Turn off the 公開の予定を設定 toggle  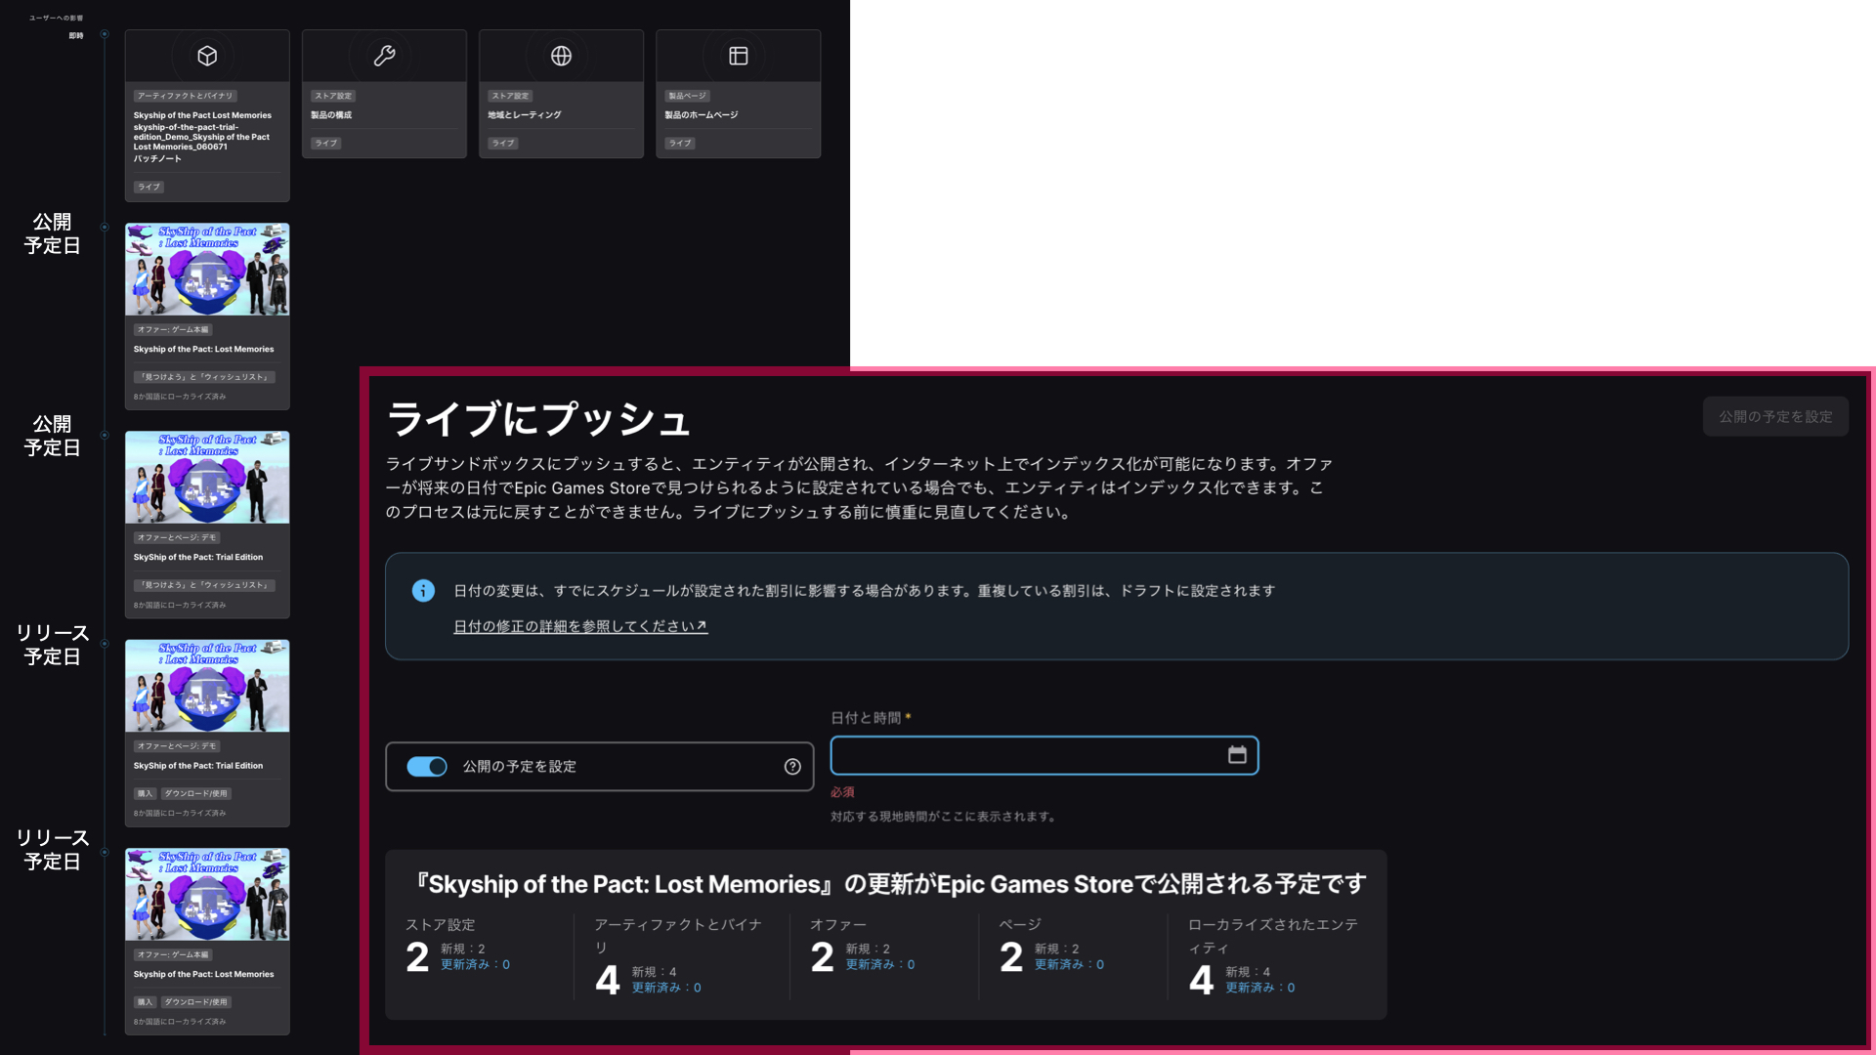pyautogui.click(x=427, y=767)
